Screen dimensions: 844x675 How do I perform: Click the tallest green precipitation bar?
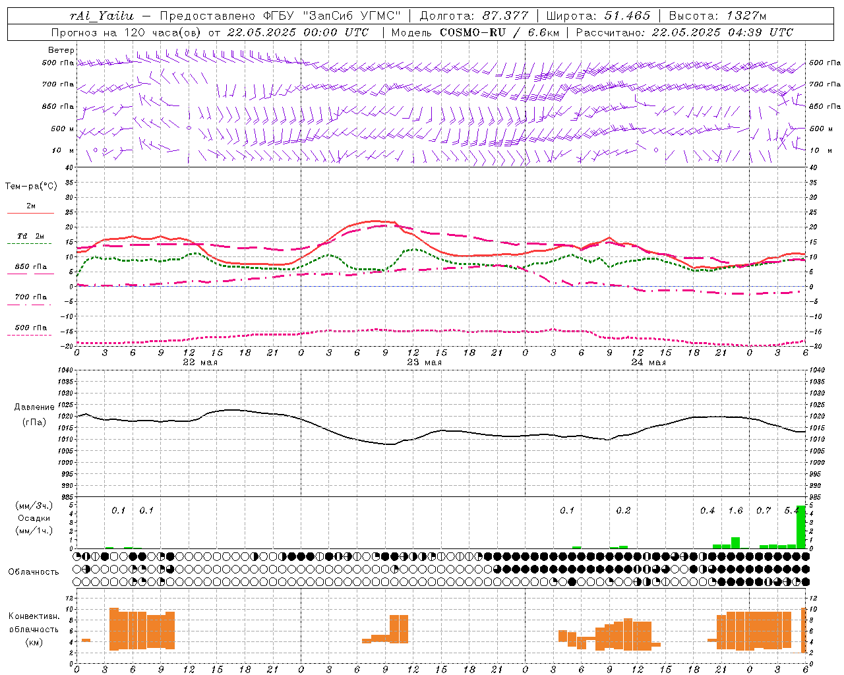[801, 527]
